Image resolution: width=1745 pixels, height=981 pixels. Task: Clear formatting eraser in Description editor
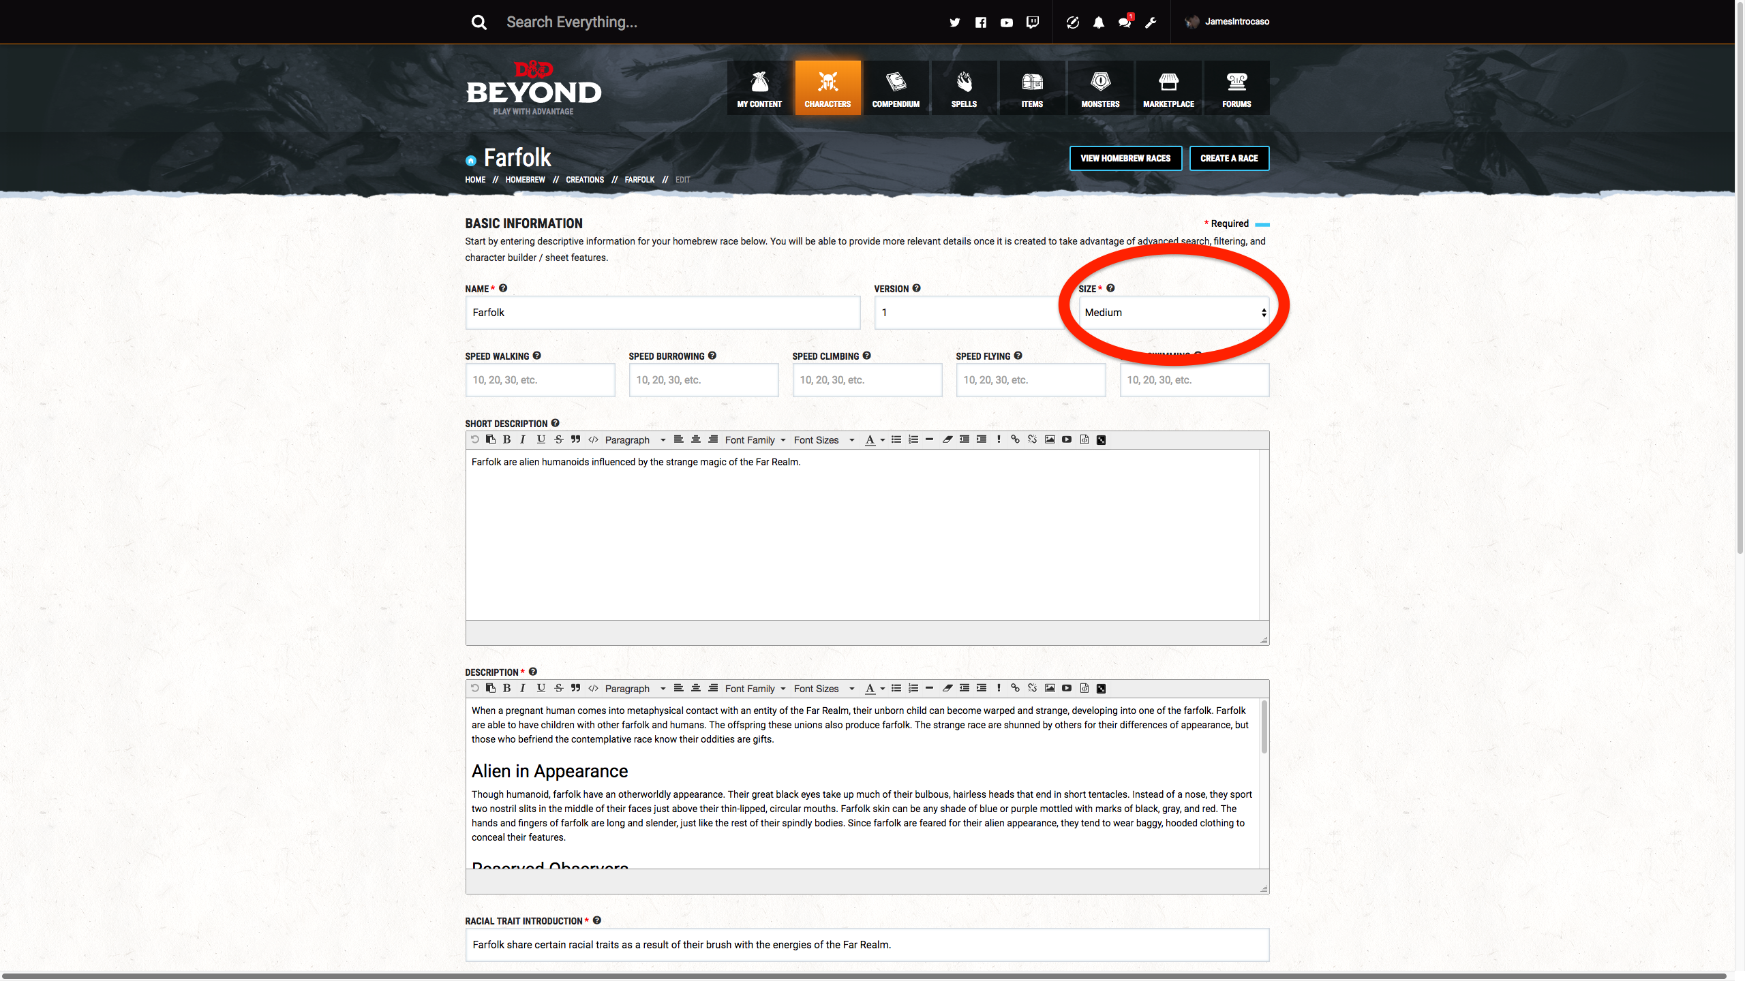[947, 688]
